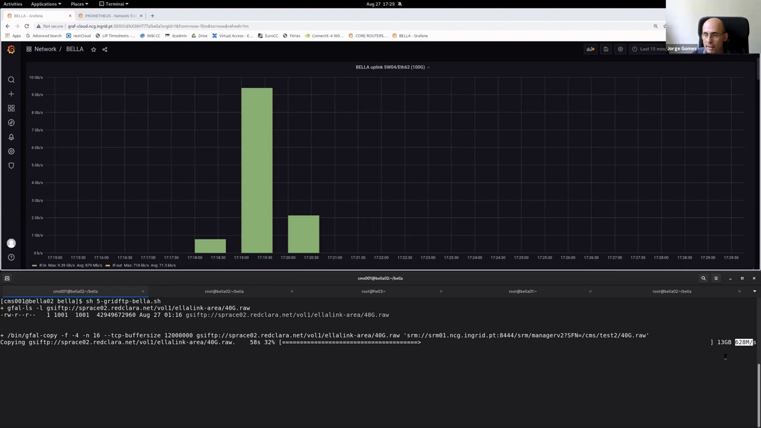This screenshot has height=428, width=761.
Task: Click the Create plus icon in Grafana sidebar
Action: [11, 94]
